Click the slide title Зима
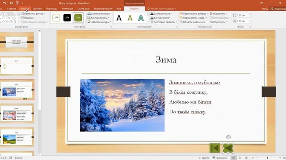The image size is (286, 160). tap(166, 60)
